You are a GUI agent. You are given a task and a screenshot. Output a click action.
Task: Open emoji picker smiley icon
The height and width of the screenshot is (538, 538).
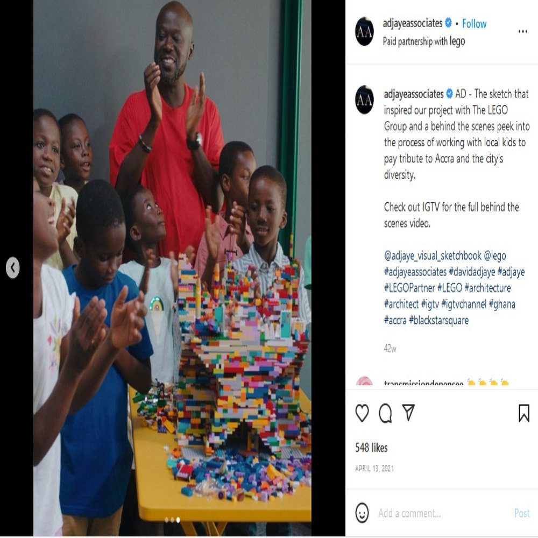click(362, 513)
